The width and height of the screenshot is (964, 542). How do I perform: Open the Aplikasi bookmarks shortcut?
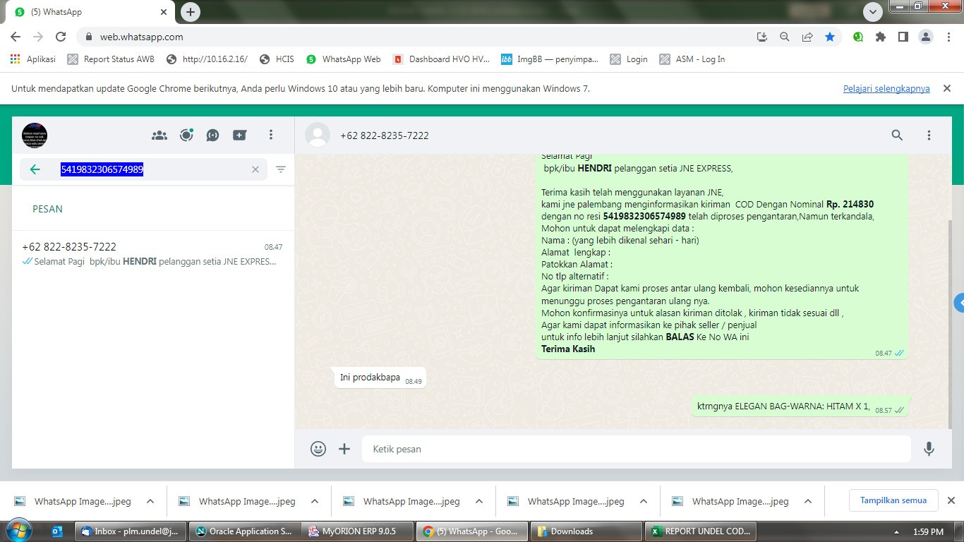pos(33,59)
